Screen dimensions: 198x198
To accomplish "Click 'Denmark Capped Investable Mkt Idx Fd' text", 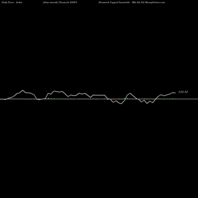I will 121,2.
